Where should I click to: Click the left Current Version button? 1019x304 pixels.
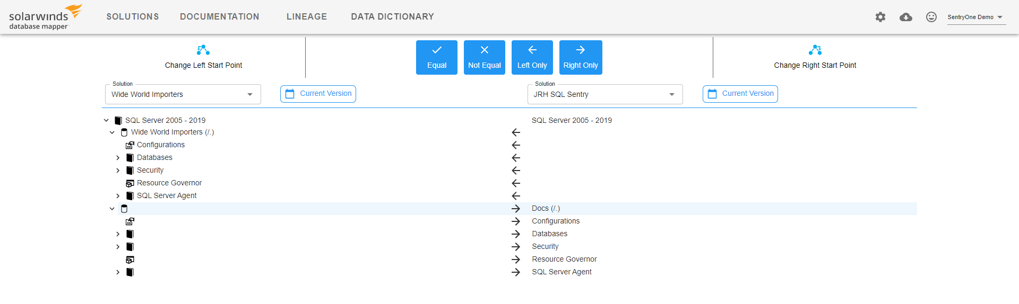pyautogui.click(x=318, y=94)
